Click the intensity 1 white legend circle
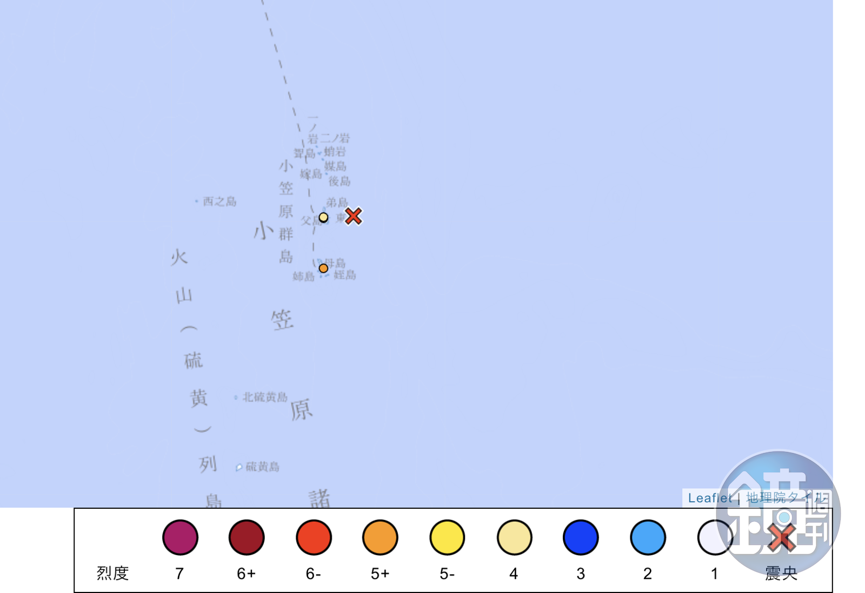Screen dimensions: 865x593 coord(715,537)
